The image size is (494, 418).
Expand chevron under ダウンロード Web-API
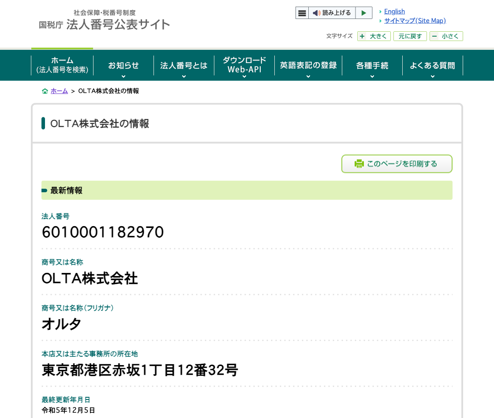[x=244, y=77]
